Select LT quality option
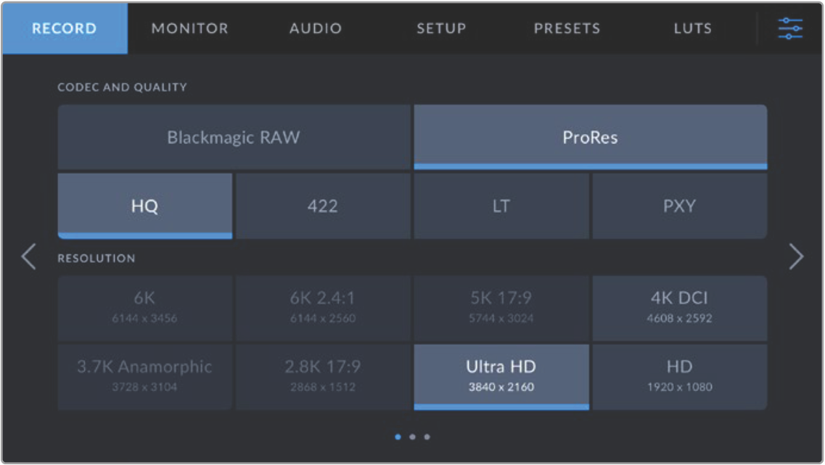Screen dimensions: 825x465 click(x=501, y=206)
